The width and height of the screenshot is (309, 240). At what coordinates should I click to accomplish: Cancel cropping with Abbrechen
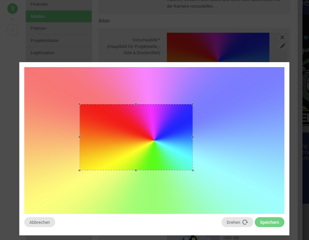click(x=40, y=222)
